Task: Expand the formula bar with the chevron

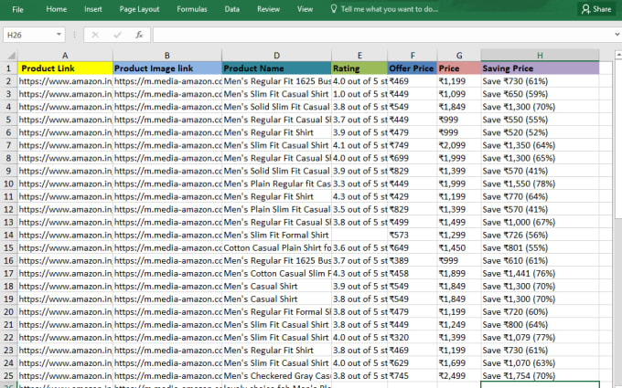Action: point(617,35)
